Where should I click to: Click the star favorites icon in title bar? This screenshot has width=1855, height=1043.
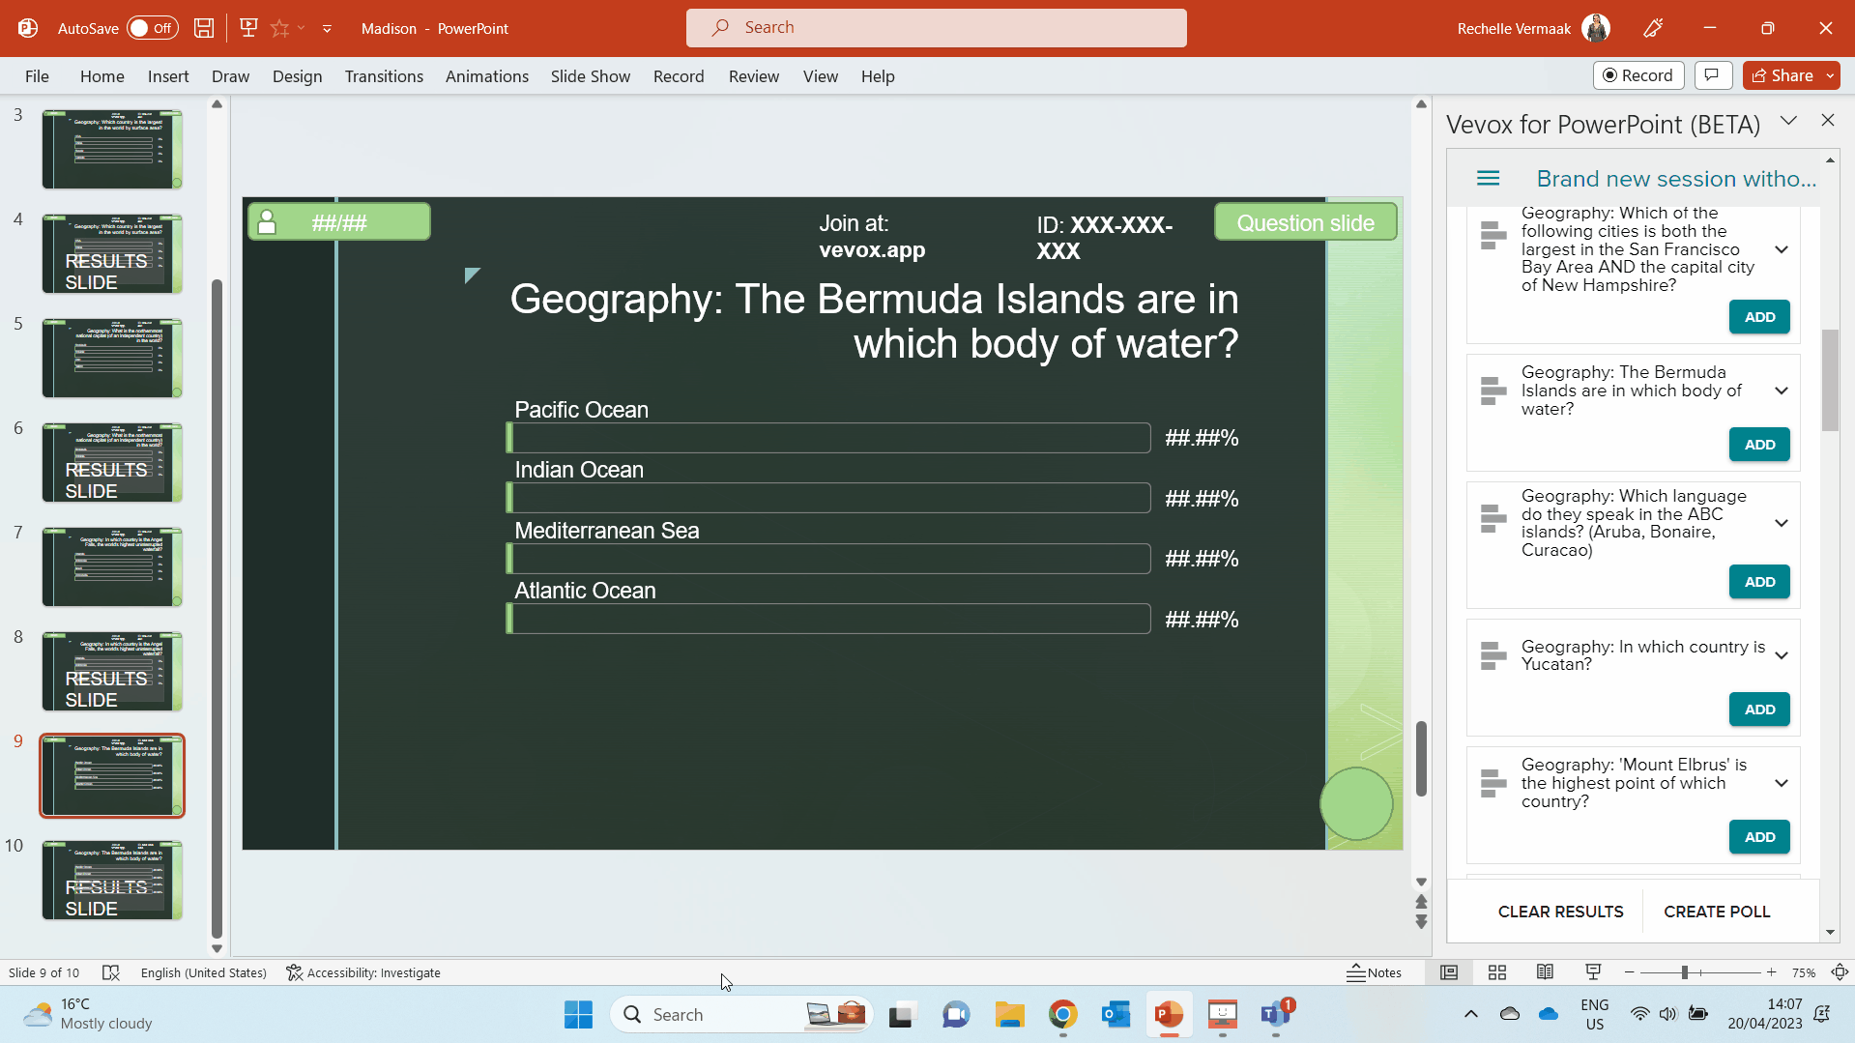tap(280, 28)
